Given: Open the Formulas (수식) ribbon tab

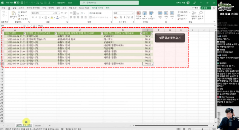Looking at the screenshot, I should [x=44, y=8].
